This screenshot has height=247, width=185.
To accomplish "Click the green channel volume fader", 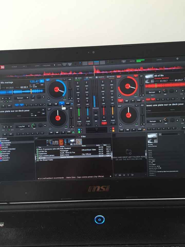I will point(79,112).
